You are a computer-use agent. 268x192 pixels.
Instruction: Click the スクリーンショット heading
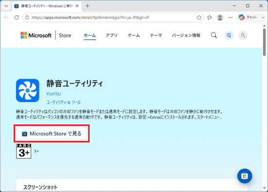pos(40,187)
